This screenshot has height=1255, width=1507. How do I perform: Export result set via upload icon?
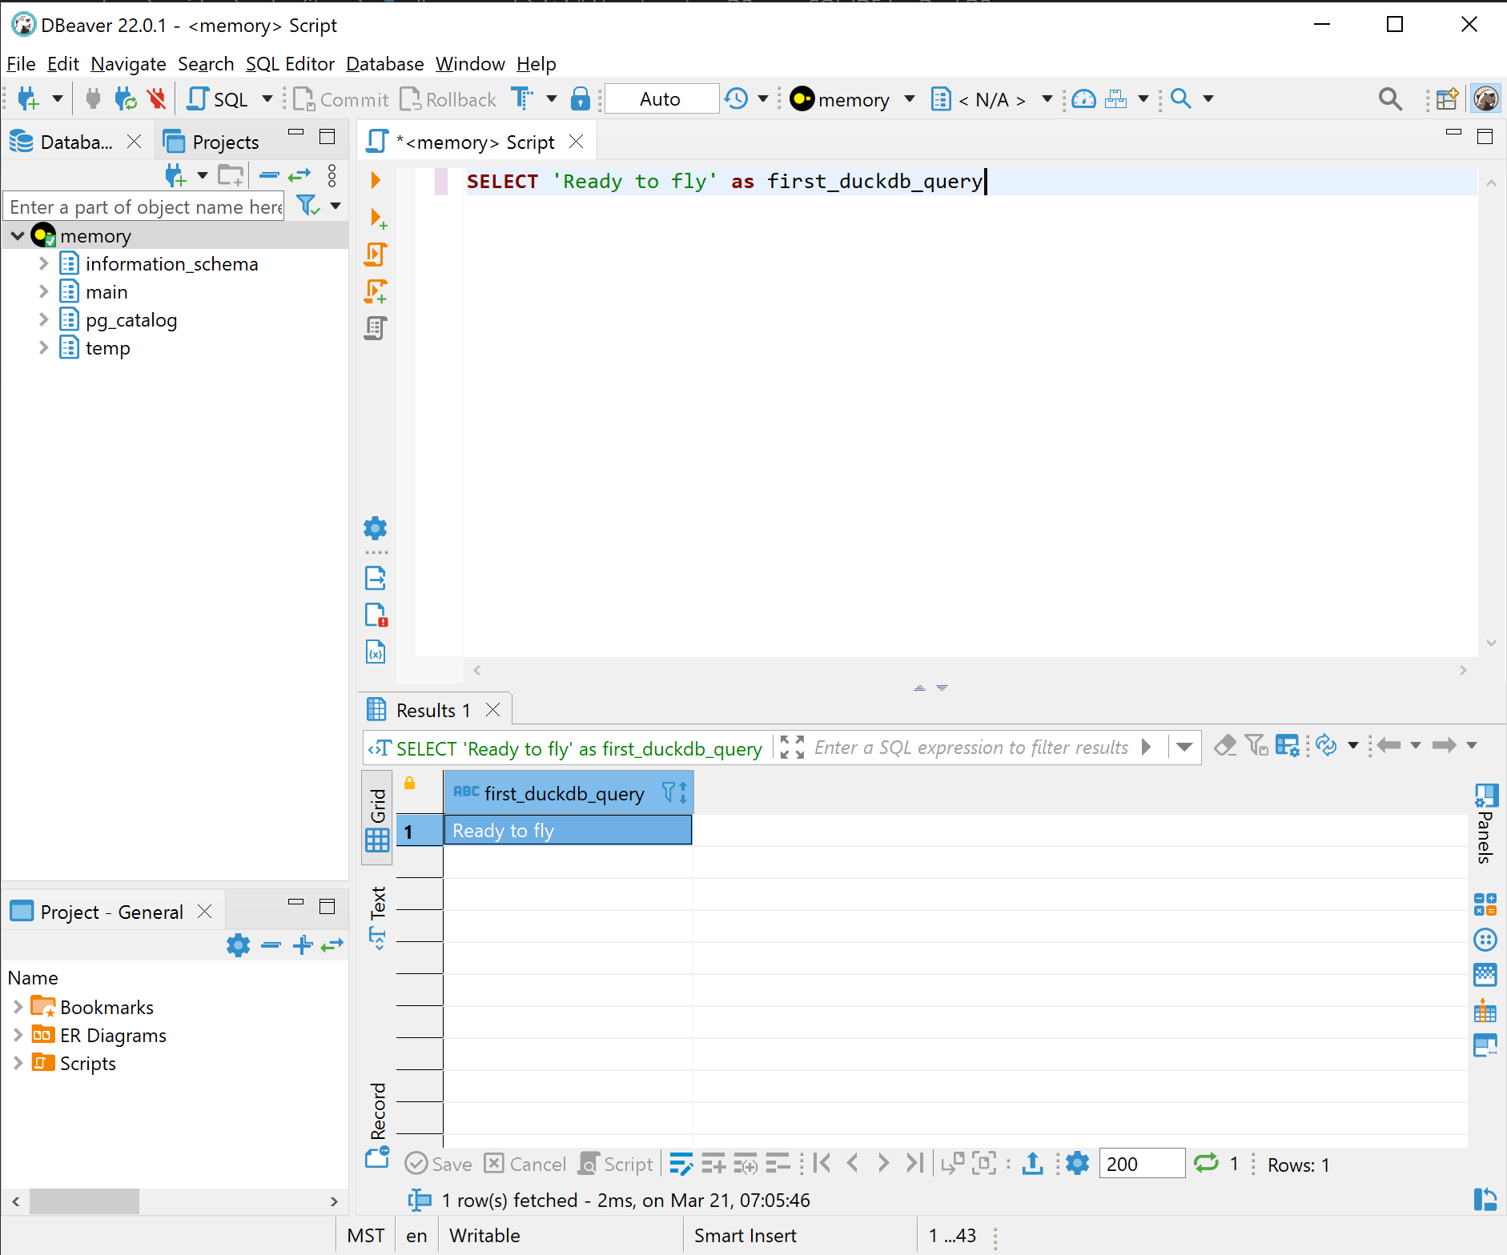tap(1032, 1163)
